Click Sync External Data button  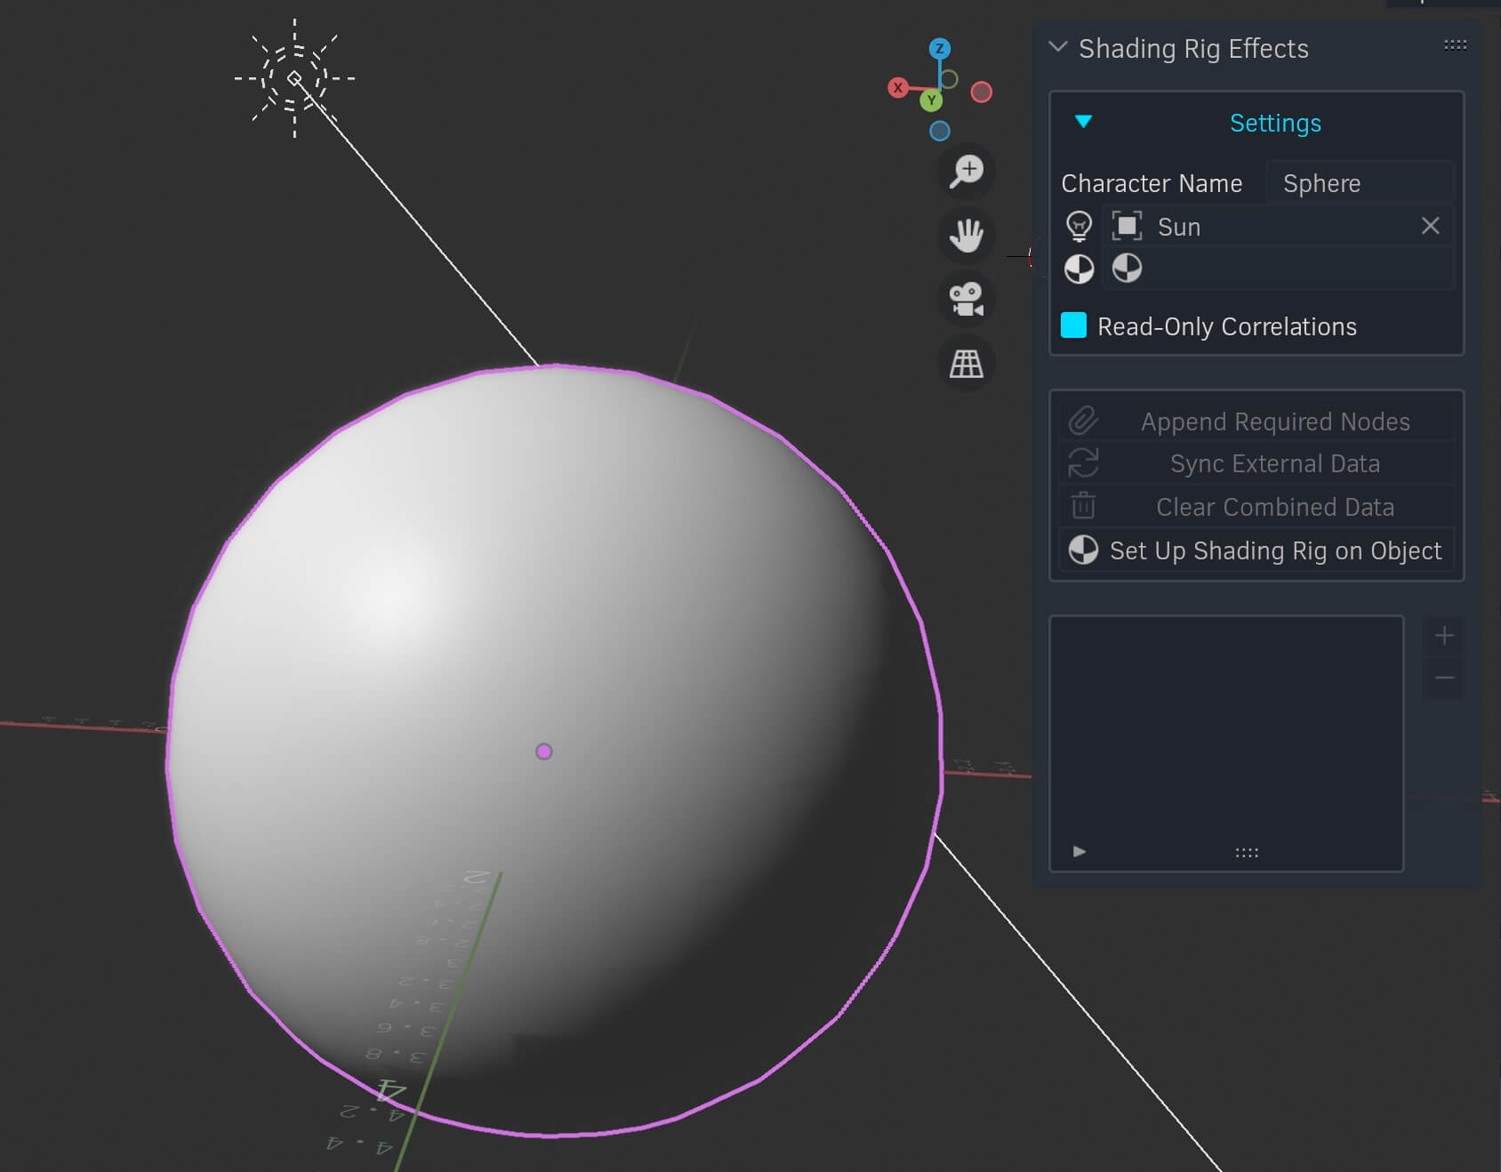point(1256,463)
